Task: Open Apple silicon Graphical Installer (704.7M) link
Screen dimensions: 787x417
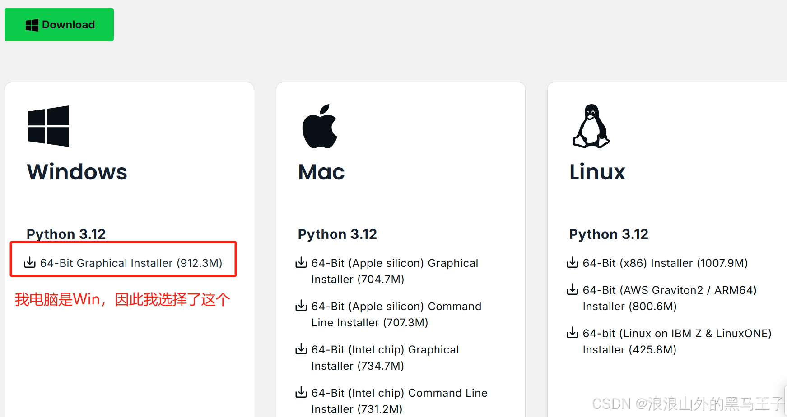Action: pyautogui.click(x=395, y=271)
